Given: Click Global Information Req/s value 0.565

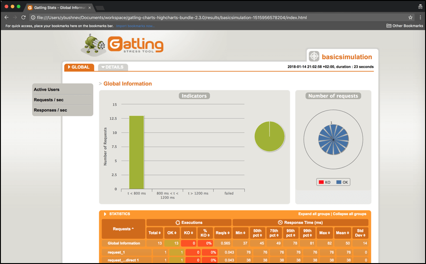Looking at the screenshot, I should 225,243.
